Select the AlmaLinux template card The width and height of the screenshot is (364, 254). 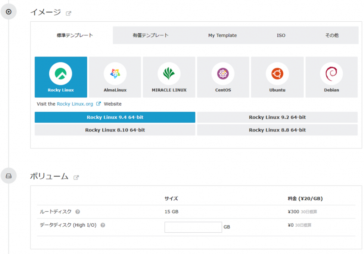coord(115,77)
